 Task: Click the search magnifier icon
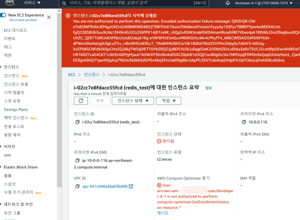point(64,3)
